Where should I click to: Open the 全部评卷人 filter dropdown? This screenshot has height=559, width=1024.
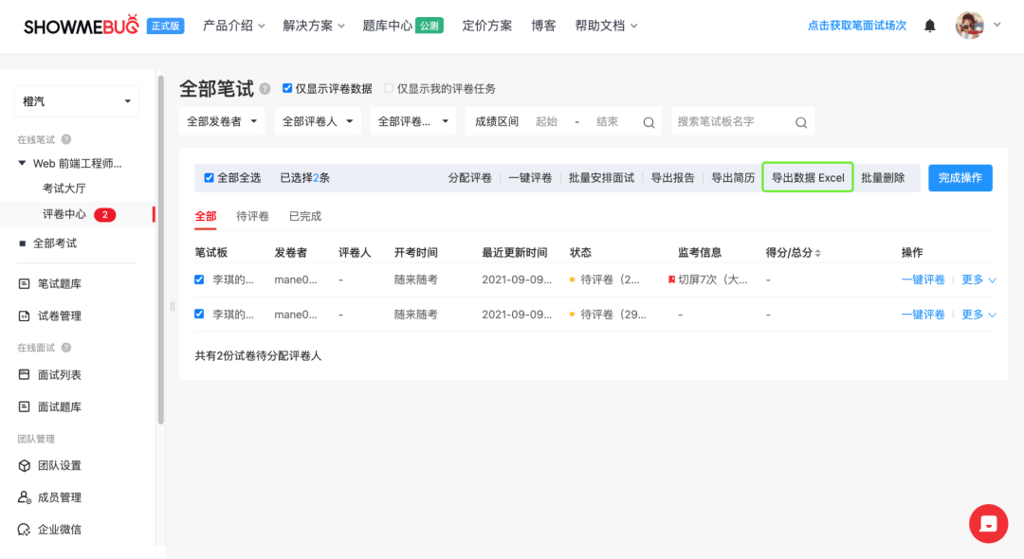pos(318,121)
